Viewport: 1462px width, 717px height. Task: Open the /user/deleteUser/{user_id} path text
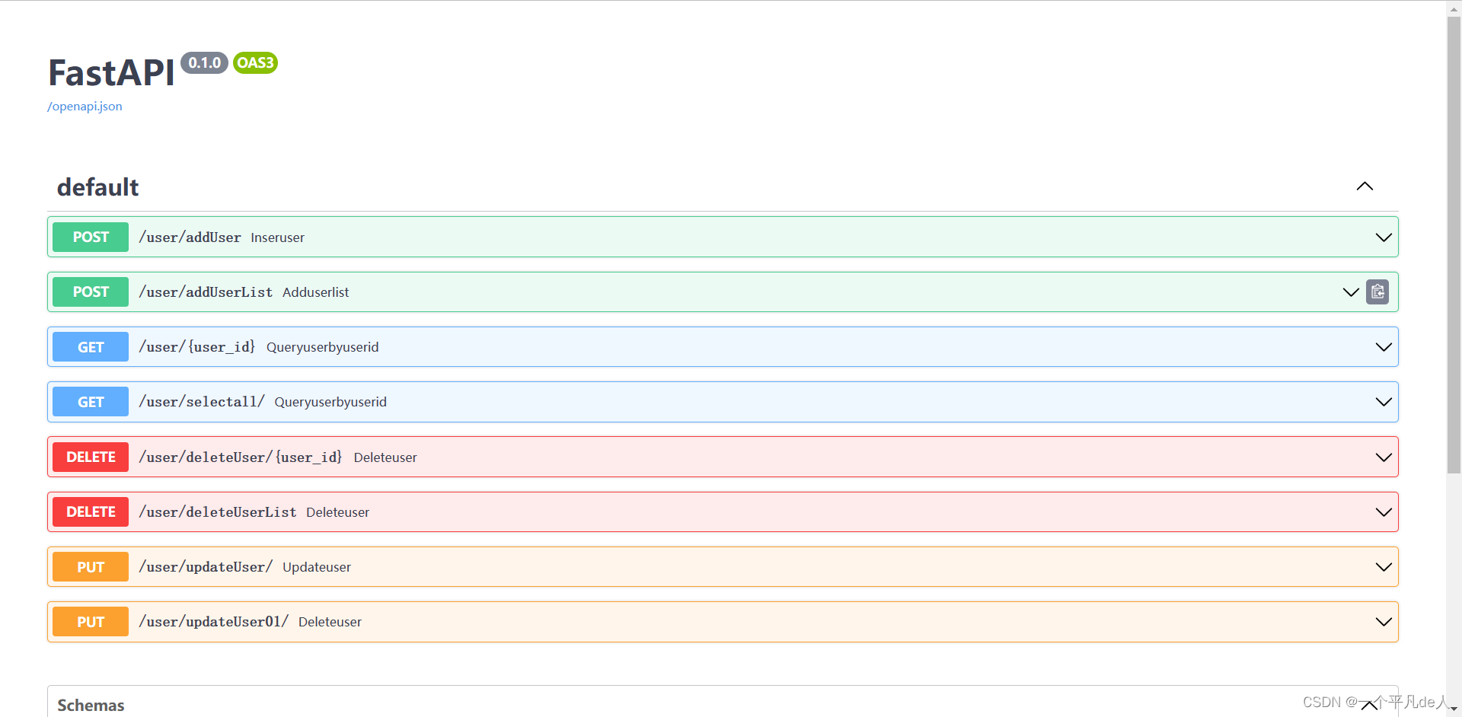point(241,457)
